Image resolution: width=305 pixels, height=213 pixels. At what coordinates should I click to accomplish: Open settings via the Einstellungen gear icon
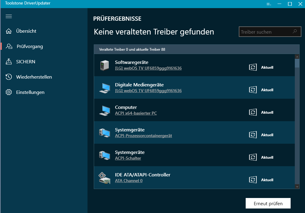click(x=9, y=92)
